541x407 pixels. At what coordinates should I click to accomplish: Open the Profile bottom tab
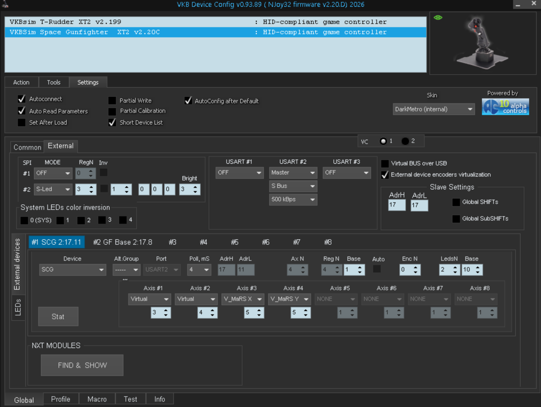tap(61, 399)
